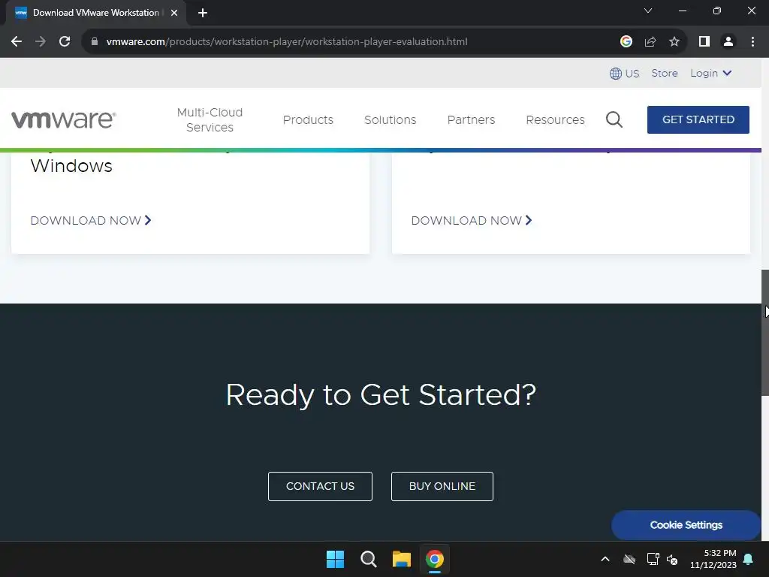Click the Chrome taskbar icon
The width and height of the screenshot is (769, 577).
click(435, 559)
